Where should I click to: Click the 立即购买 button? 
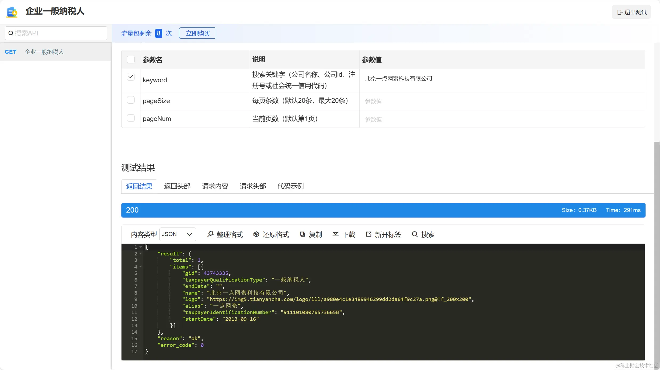[x=197, y=33]
